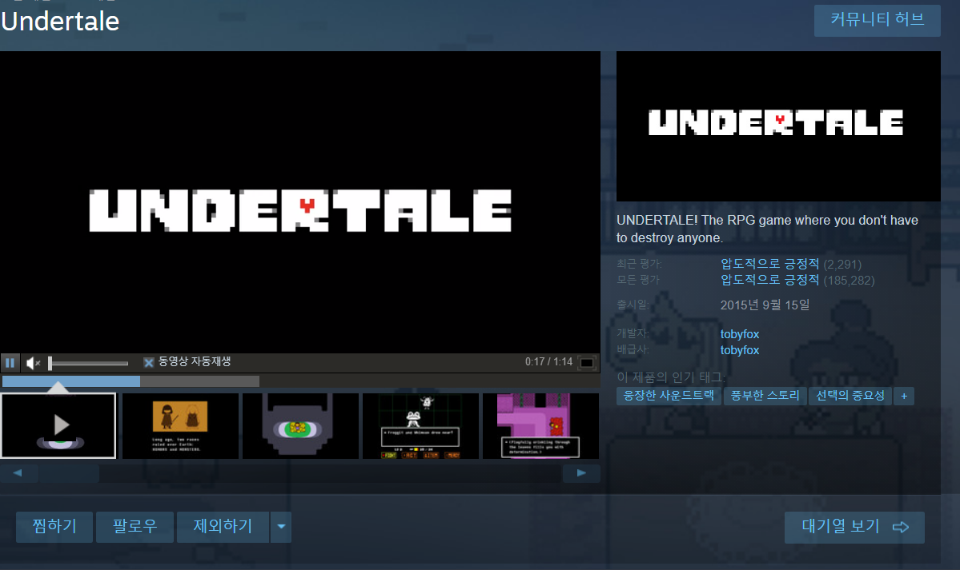Open the humans and monsters story screenshot thumbnail
Screen dimensions: 960x570
tap(180, 425)
